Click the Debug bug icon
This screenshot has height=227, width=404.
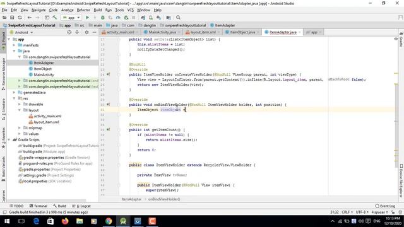(102, 18)
